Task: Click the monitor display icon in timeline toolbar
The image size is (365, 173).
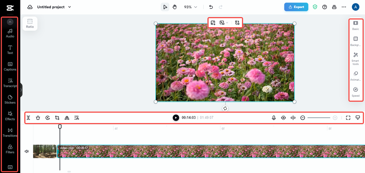Action: pos(358,118)
